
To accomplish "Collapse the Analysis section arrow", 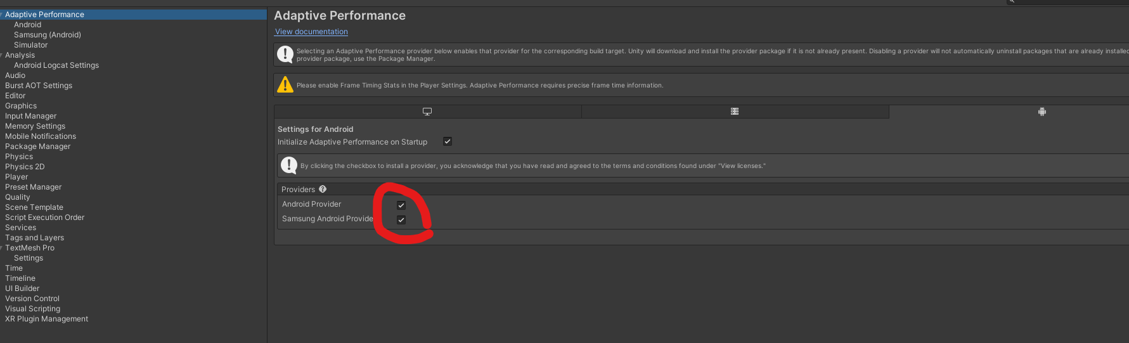I will click(2, 55).
